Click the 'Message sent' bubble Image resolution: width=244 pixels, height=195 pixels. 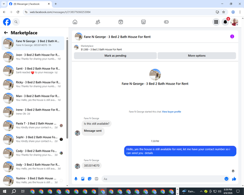93,131
